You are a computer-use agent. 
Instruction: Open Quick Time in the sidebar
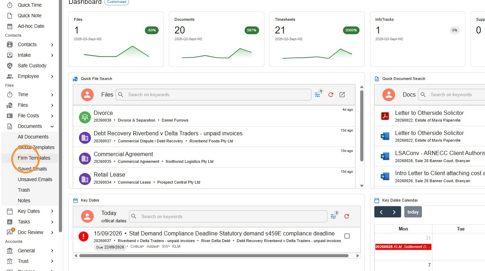[x=30, y=5]
